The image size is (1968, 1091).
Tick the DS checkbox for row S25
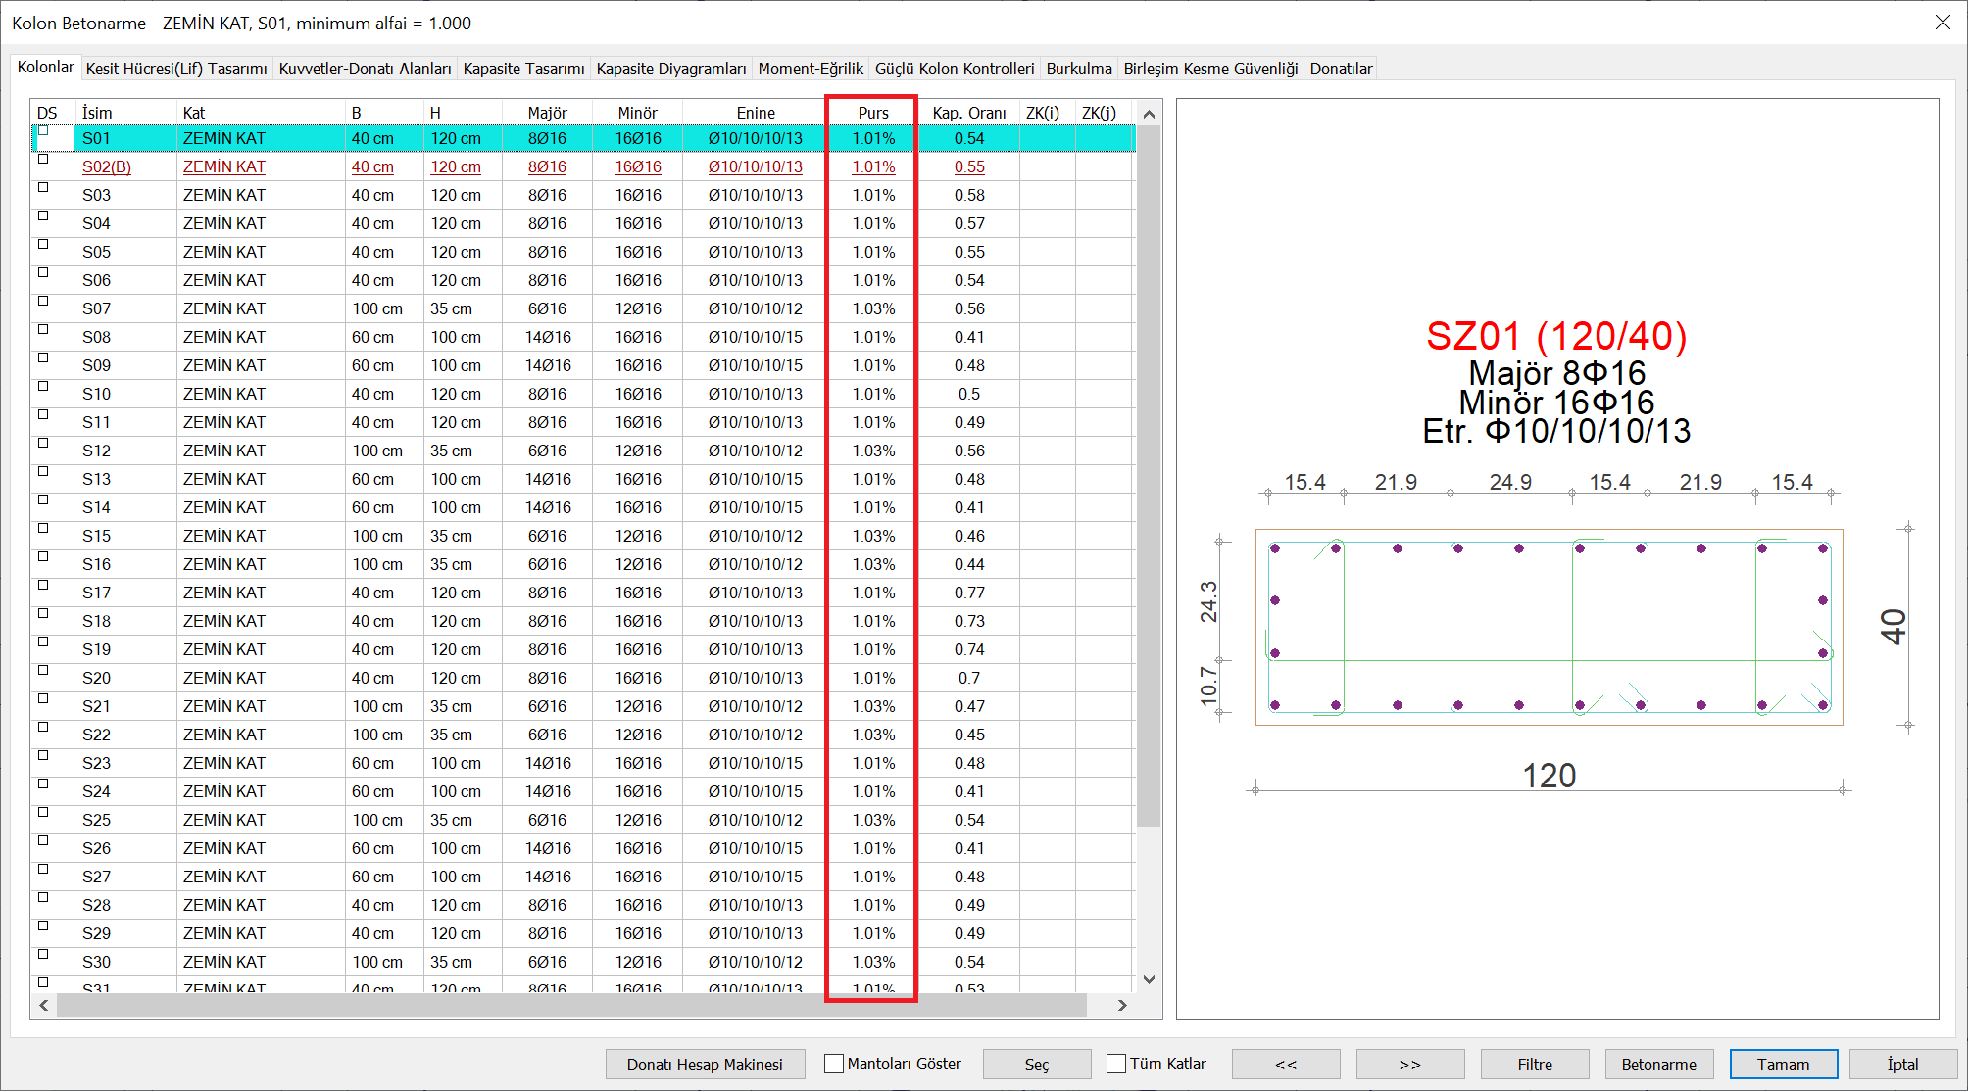[x=43, y=812]
